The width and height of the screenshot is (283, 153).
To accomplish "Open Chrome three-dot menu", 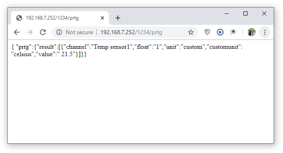I will pos(265,32).
